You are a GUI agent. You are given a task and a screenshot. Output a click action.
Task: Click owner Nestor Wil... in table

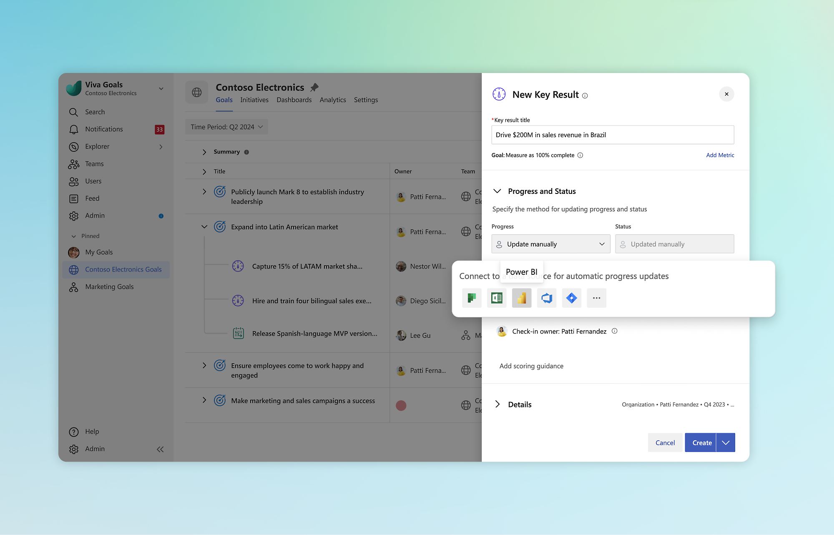(421, 266)
